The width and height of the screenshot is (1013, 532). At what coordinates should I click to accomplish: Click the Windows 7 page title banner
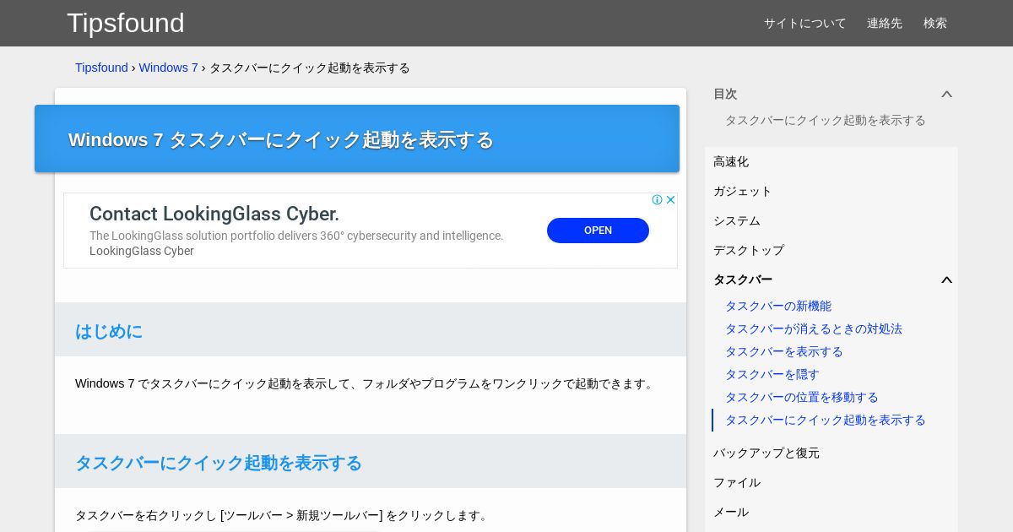[357, 138]
